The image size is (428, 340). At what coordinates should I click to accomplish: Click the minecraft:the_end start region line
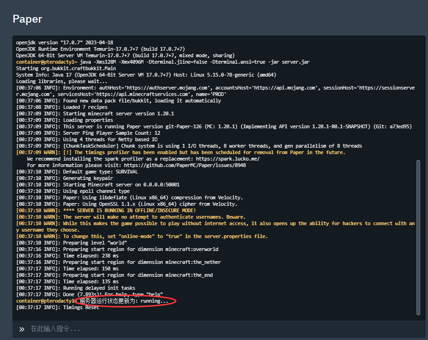pyautogui.click(x=114, y=275)
